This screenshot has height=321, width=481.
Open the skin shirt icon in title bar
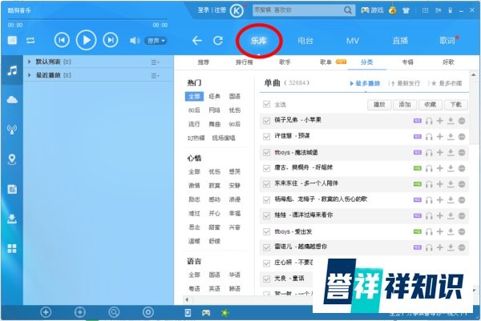(x=406, y=10)
